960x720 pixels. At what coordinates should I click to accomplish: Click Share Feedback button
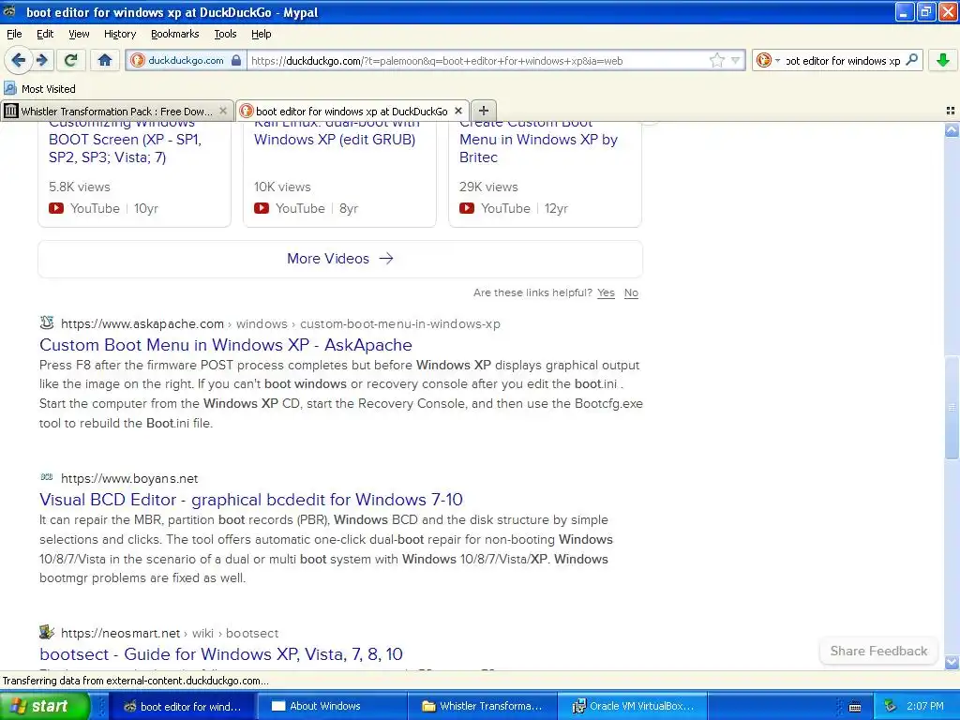(878, 651)
